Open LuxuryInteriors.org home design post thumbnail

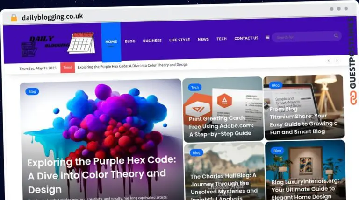point(305,170)
